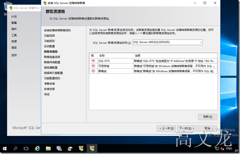
Task: Click the ENG language indicator
Action: pos(229,148)
